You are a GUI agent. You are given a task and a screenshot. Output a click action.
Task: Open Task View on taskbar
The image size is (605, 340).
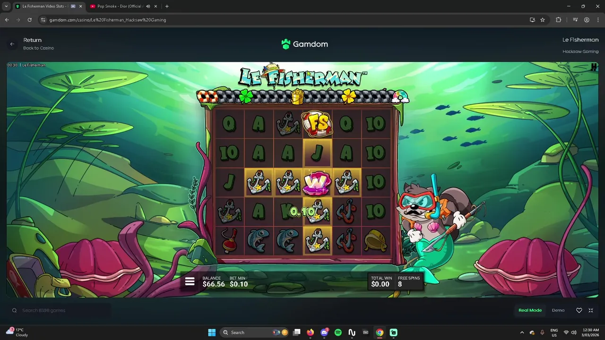coord(296,332)
